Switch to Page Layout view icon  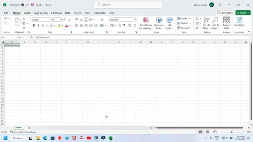point(208,132)
